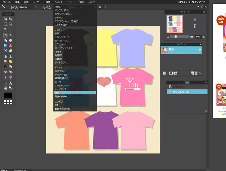Screen dimensions: 226x171
Task: Select the Zoom magnifier tool
Action: click(10, 88)
